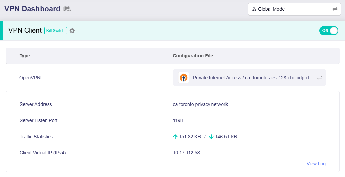This screenshot has width=345, height=177.
Task: Click the swap arrows beside configuration file name
Action: pos(320,78)
